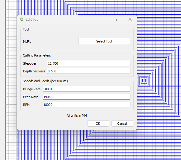Select the Plunge Rate input box
Viewport: 181px width, 160px height.
pyautogui.click(x=87, y=89)
